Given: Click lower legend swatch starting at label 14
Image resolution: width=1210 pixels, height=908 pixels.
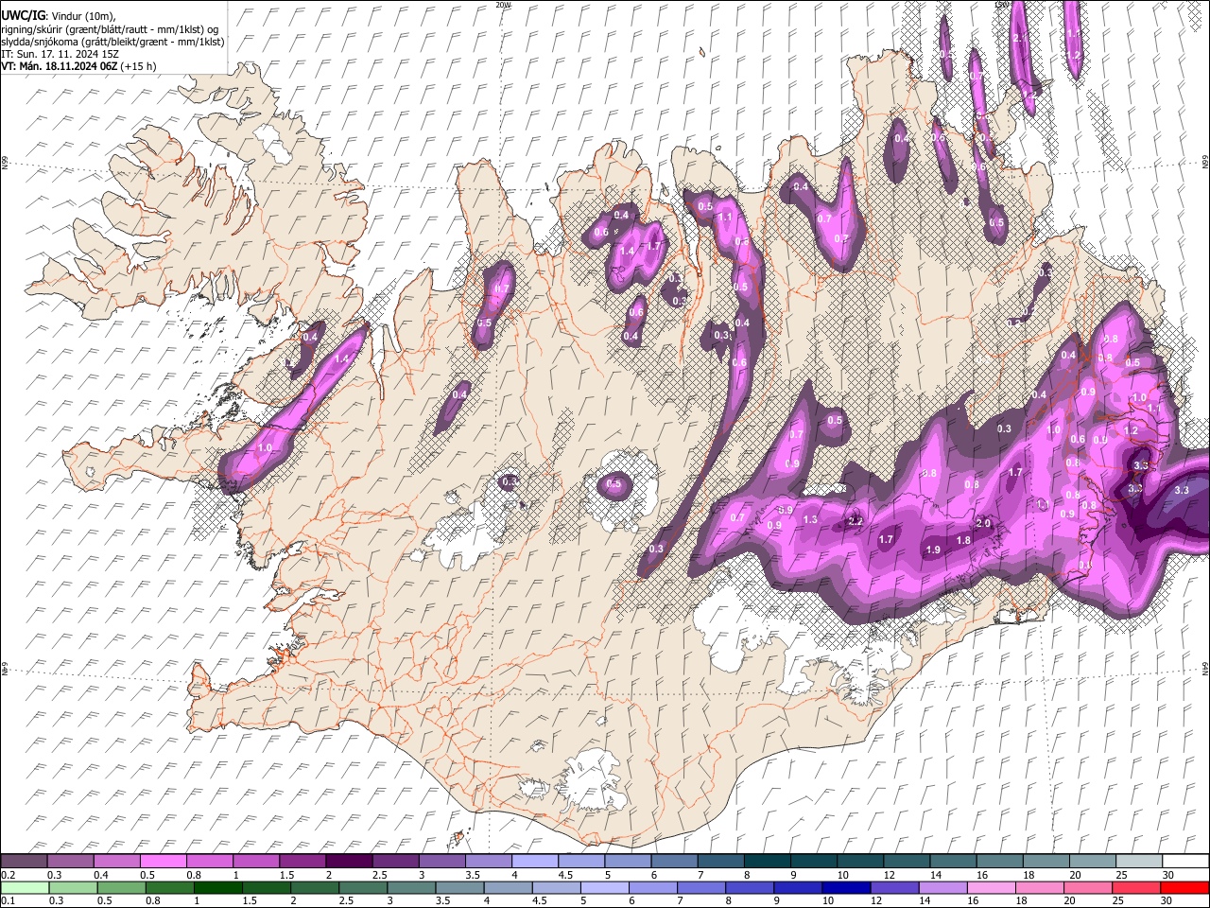Looking at the screenshot, I should [x=942, y=887].
